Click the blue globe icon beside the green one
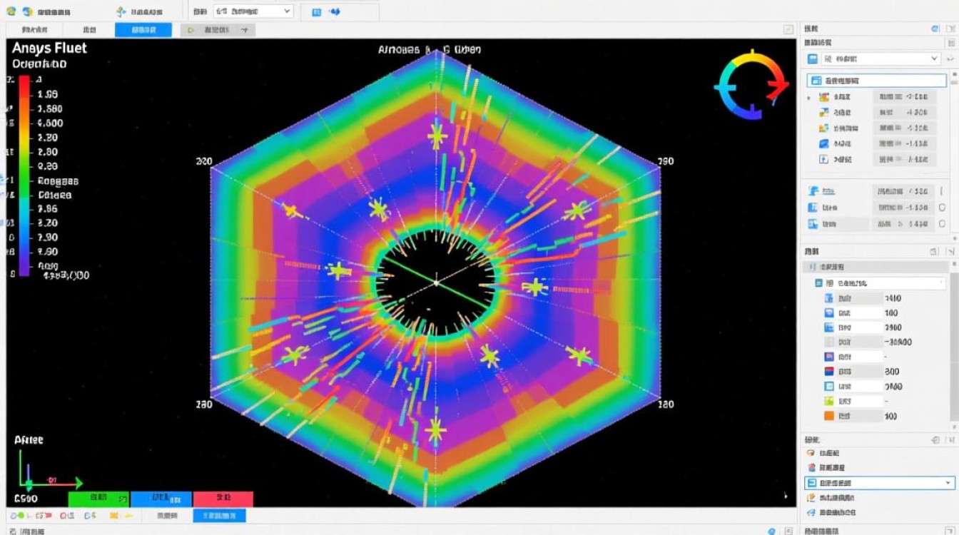The height and width of the screenshot is (535, 959). point(28,11)
